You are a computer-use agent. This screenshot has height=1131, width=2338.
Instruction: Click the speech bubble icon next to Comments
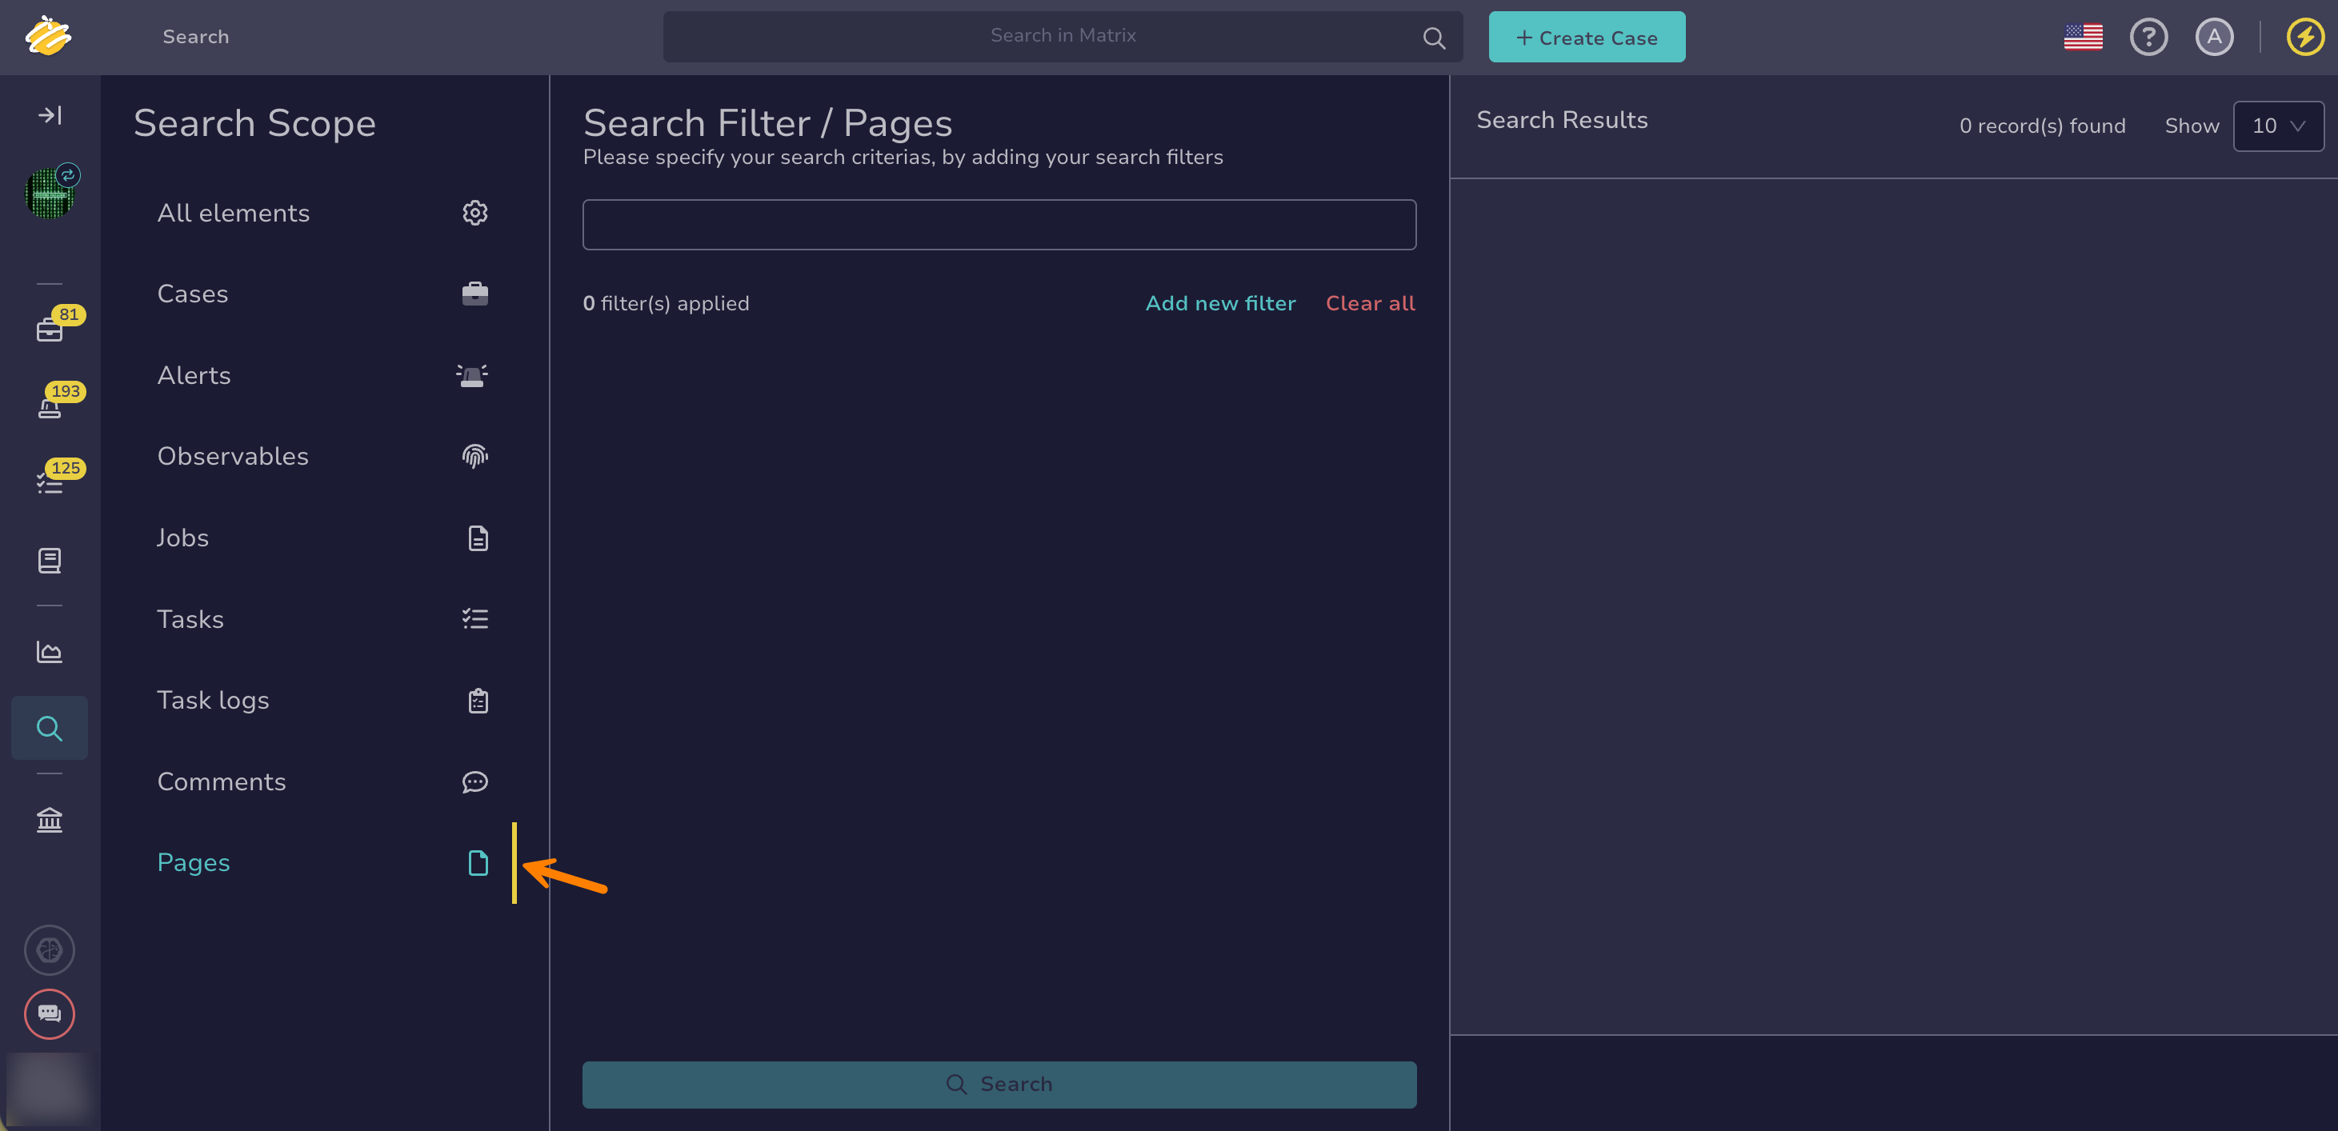tap(475, 781)
